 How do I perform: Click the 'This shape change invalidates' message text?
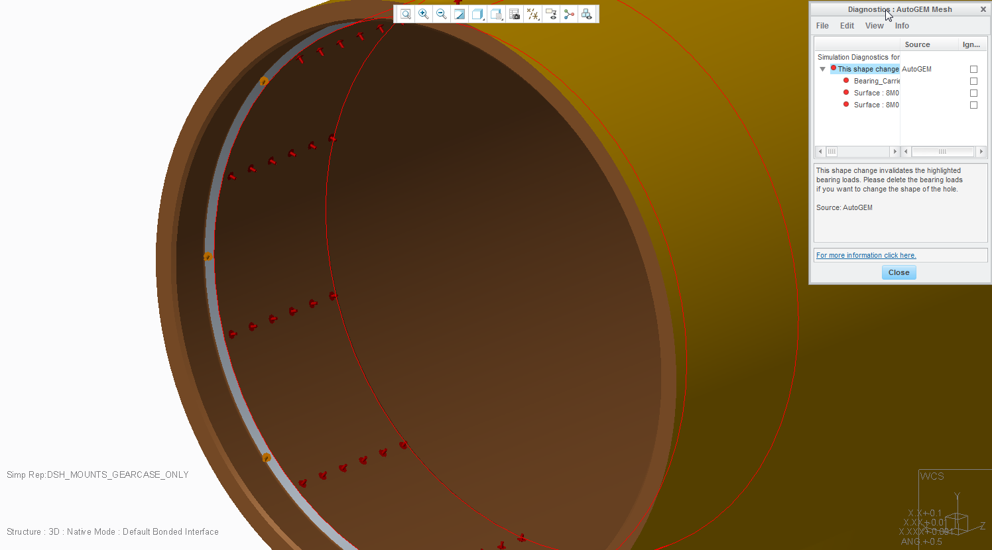[x=889, y=180]
